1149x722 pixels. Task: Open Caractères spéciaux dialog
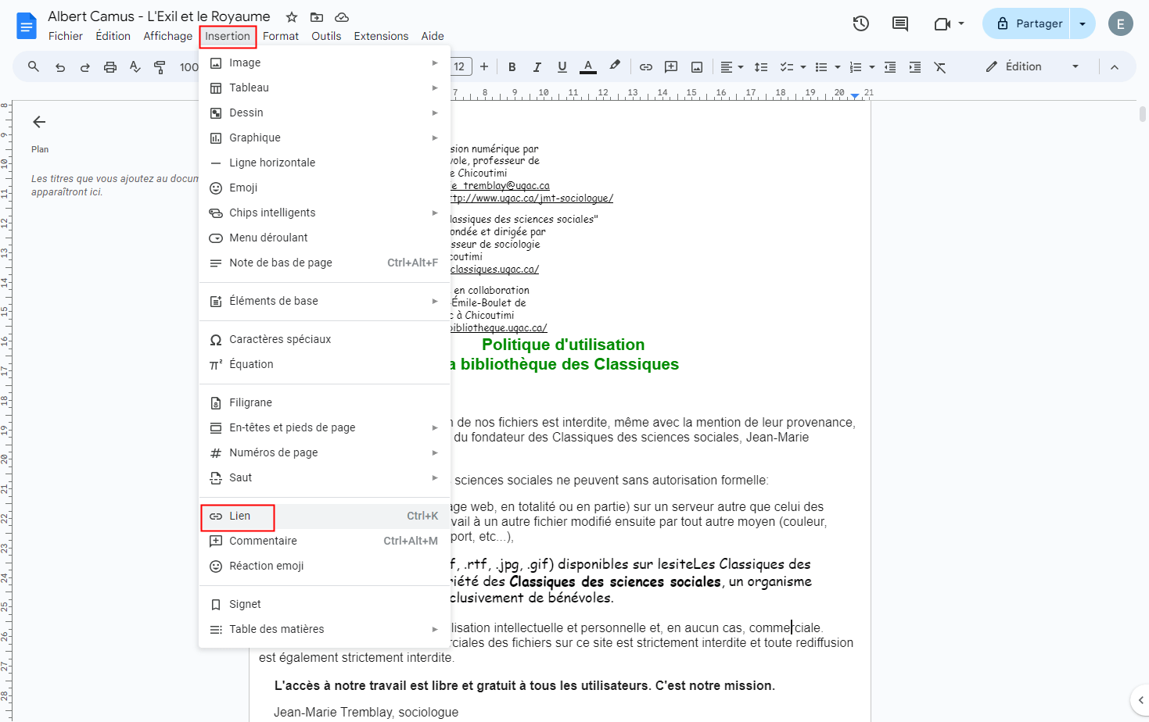point(325,339)
